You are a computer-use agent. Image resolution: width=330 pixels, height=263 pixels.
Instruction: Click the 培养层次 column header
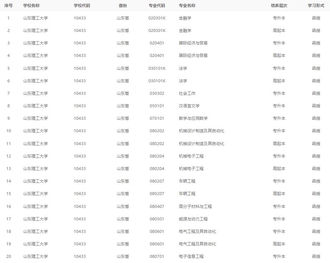coord(279,6)
